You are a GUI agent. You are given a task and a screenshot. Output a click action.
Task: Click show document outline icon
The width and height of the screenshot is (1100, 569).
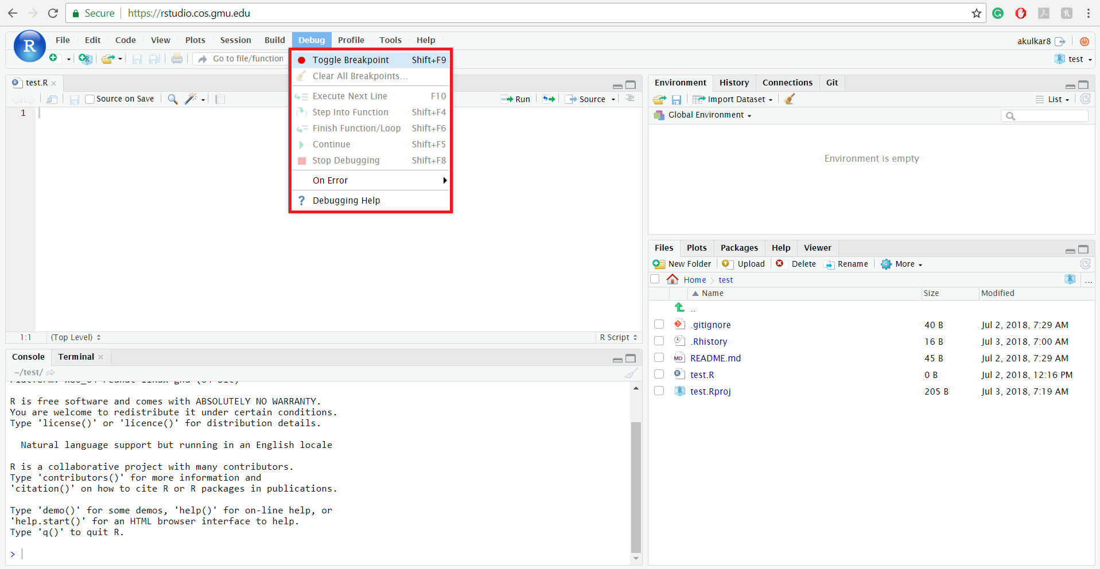click(x=630, y=99)
